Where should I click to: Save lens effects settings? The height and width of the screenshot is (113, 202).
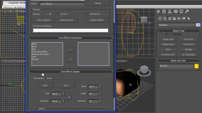(66, 85)
